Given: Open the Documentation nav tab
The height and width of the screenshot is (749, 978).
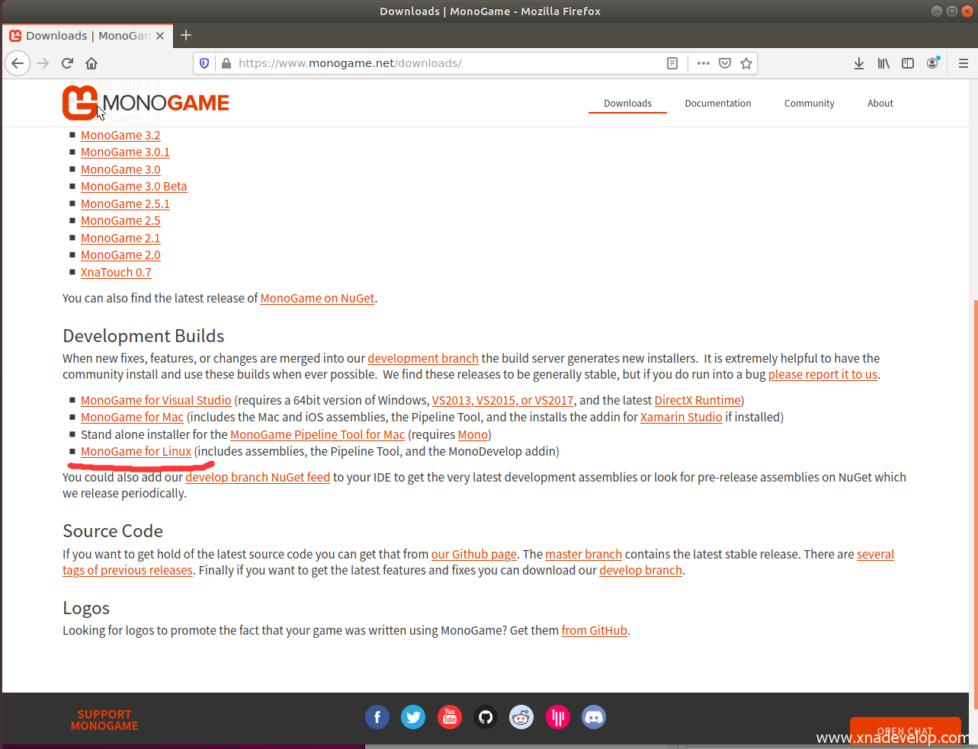Looking at the screenshot, I should pyautogui.click(x=717, y=104).
